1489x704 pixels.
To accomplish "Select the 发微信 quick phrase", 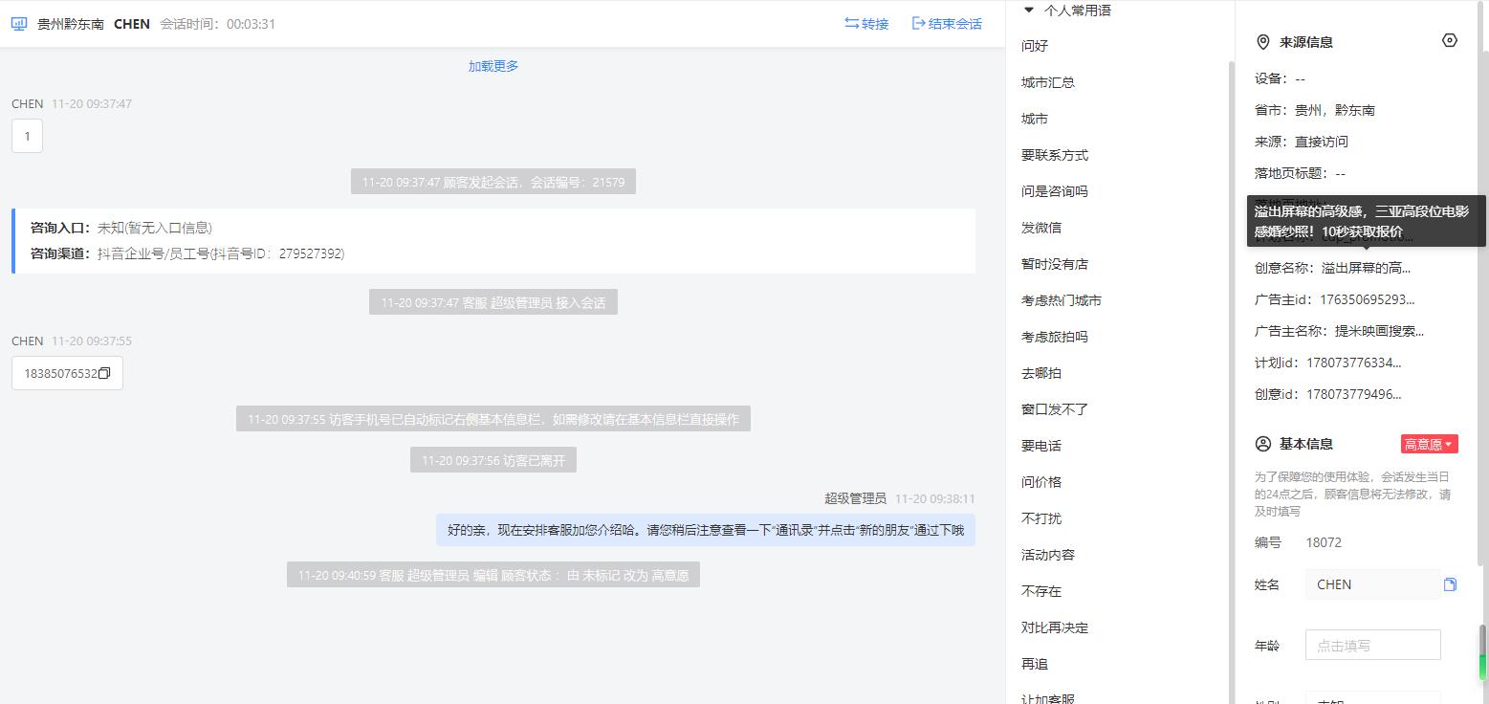I will tap(1041, 228).
